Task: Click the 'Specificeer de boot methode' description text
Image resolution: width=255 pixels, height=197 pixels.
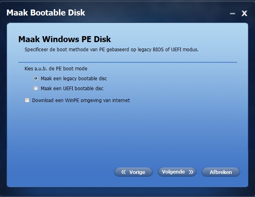Action: point(112,50)
